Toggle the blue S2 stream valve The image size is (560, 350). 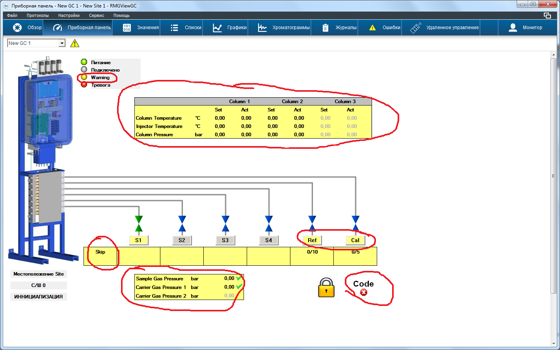click(x=182, y=223)
